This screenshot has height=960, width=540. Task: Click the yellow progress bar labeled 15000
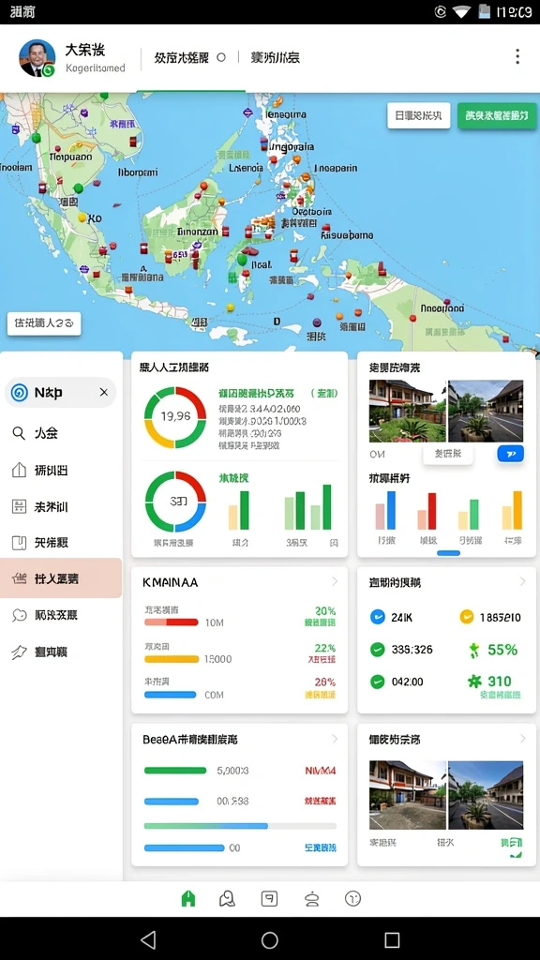(x=172, y=659)
